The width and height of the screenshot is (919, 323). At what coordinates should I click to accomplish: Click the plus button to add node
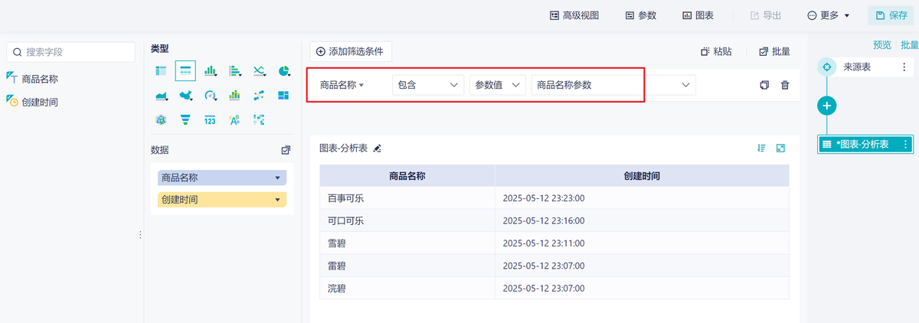click(x=827, y=106)
